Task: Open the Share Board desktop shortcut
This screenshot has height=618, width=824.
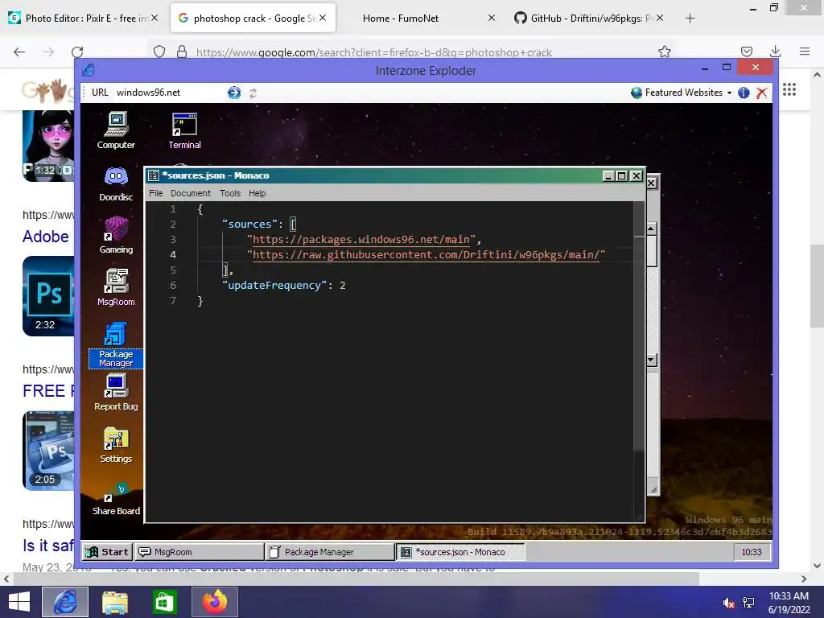Action: pyautogui.click(x=116, y=499)
